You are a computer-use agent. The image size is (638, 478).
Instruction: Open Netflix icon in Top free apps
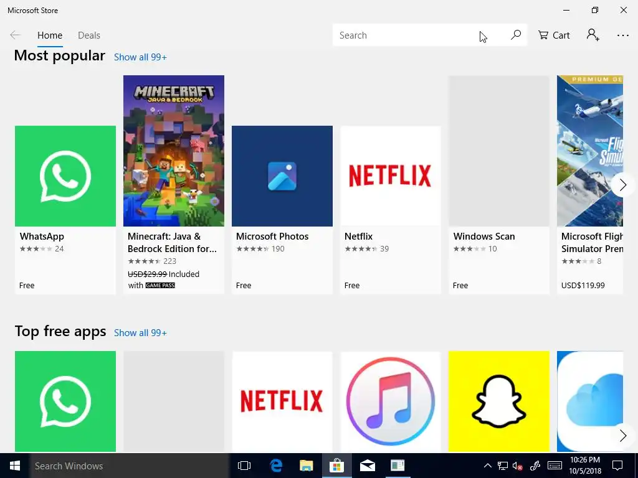tap(282, 401)
